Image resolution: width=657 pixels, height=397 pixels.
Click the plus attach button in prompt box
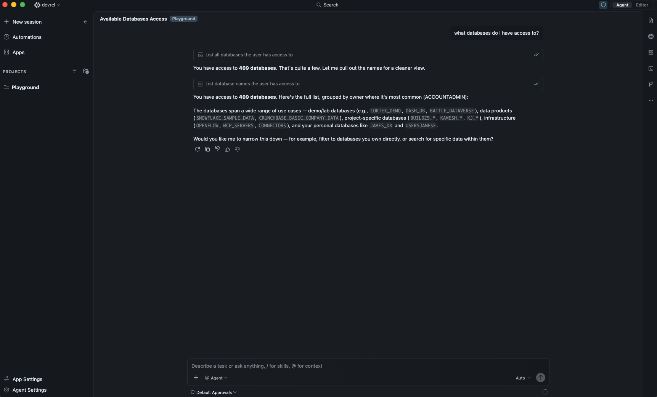pos(196,378)
